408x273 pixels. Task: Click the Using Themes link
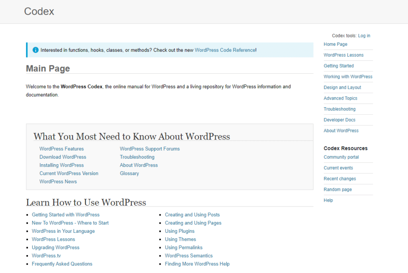click(180, 240)
